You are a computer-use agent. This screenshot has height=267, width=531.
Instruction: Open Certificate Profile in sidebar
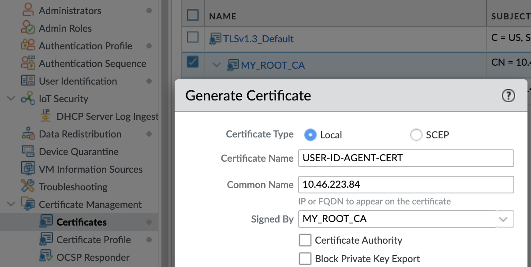[93, 240]
